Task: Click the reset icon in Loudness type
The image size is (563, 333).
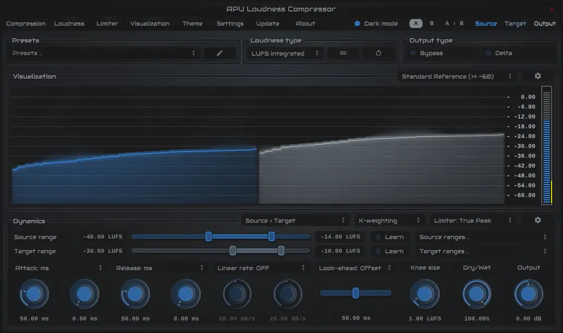Action: click(x=379, y=53)
